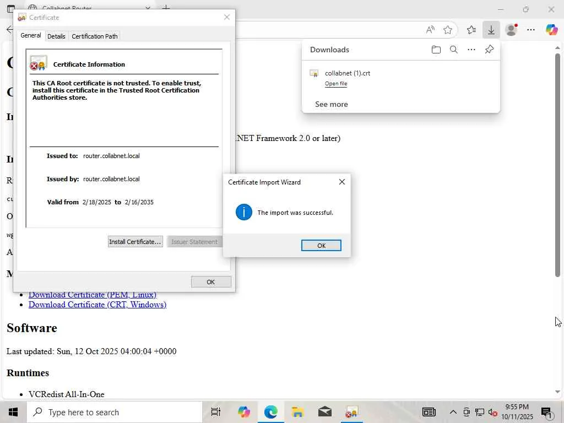Go back in the browser

coord(10,30)
